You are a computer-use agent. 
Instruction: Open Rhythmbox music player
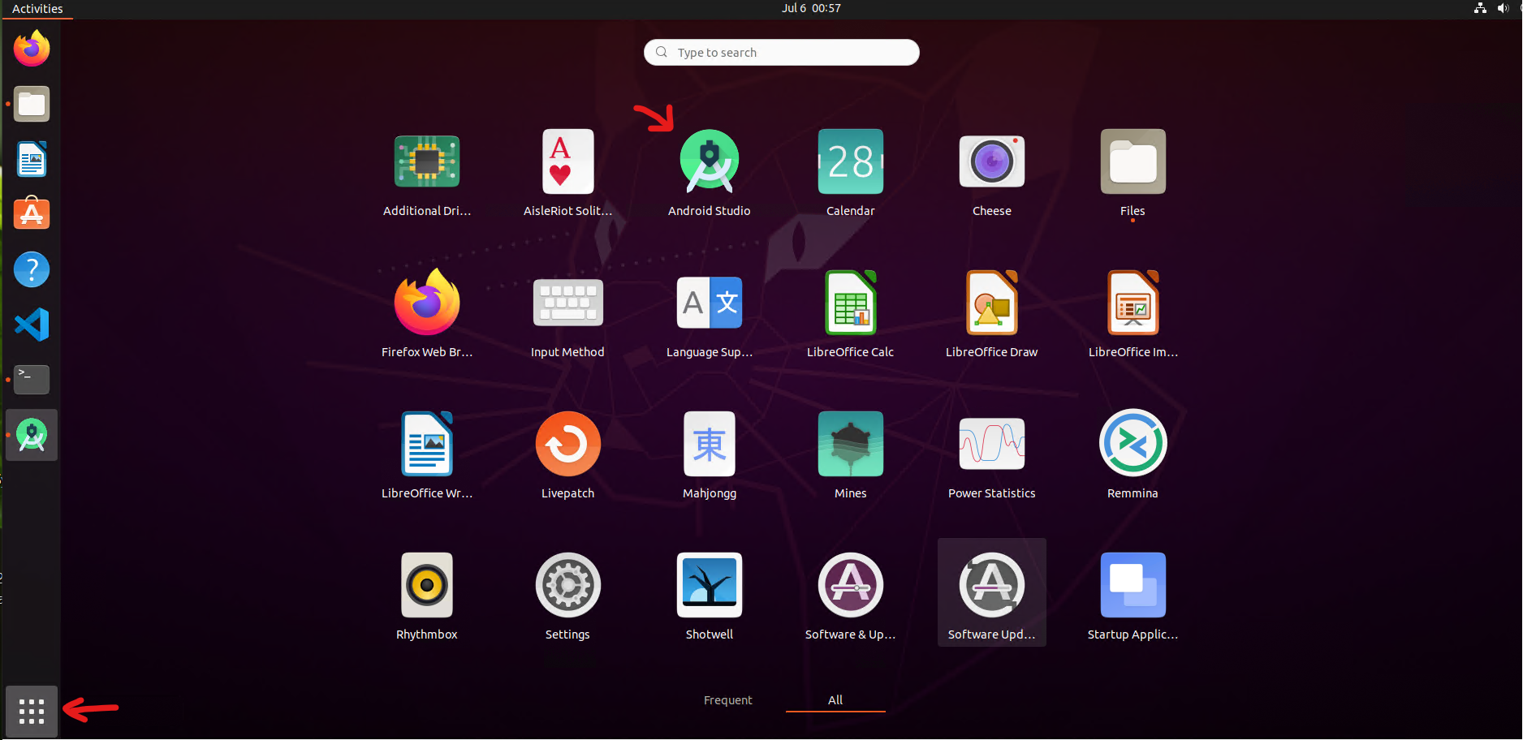(427, 596)
